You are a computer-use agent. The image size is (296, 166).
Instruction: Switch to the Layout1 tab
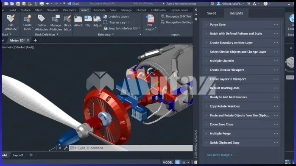click(18, 155)
